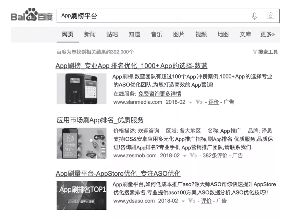Click the search tools funnel icon

coord(255,52)
